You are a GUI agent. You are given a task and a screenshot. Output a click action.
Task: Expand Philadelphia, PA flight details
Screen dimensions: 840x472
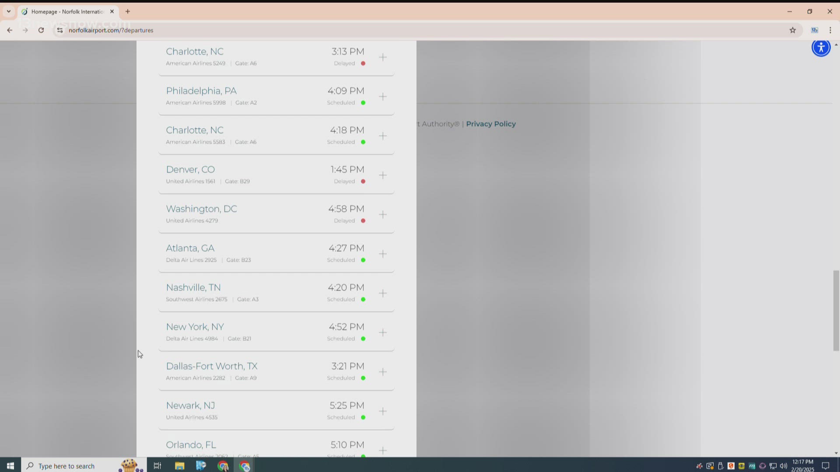383,97
